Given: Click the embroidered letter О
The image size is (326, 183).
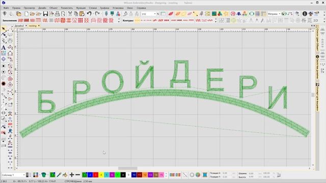Looking at the screenshot, I should click(113, 82).
